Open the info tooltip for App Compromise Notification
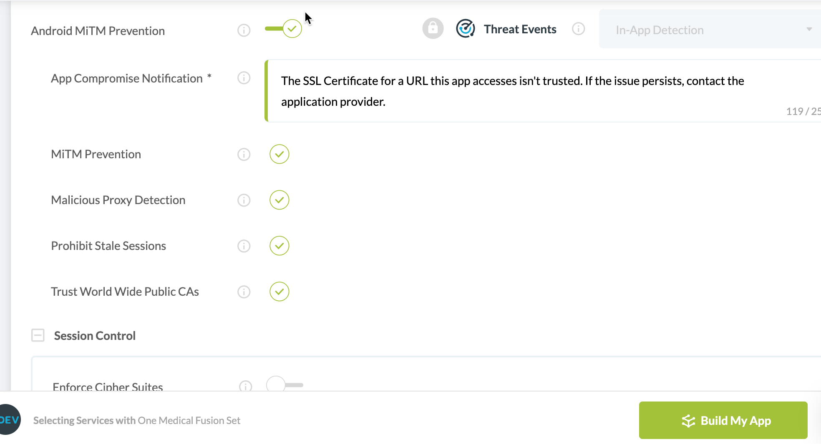This screenshot has height=444, width=821. (244, 78)
